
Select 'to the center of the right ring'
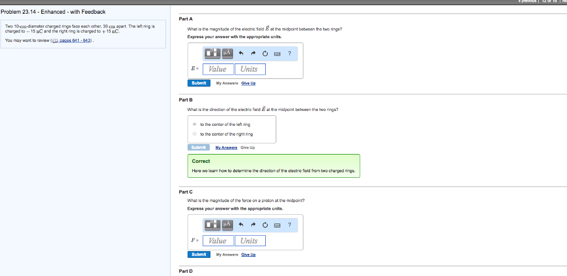(195, 134)
